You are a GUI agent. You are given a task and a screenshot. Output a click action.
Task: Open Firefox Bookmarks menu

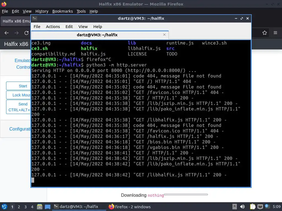click(x=63, y=11)
